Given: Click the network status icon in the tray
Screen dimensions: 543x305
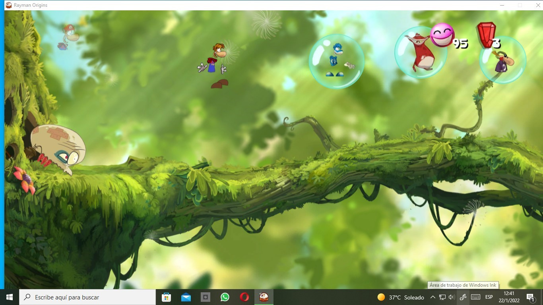Looking at the screenshot, I should (x=442, y=297).
